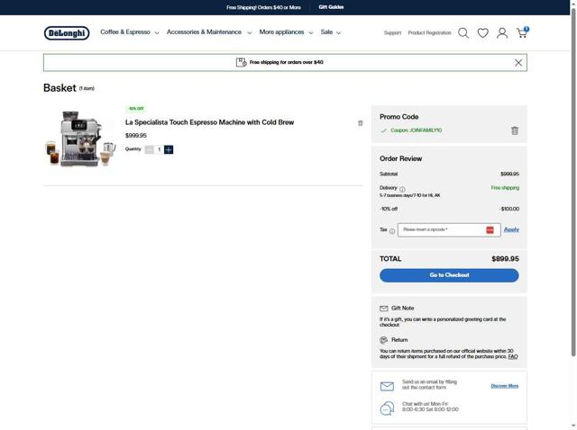Click the shipping truck icon in banner

click(x=241, y=62)
